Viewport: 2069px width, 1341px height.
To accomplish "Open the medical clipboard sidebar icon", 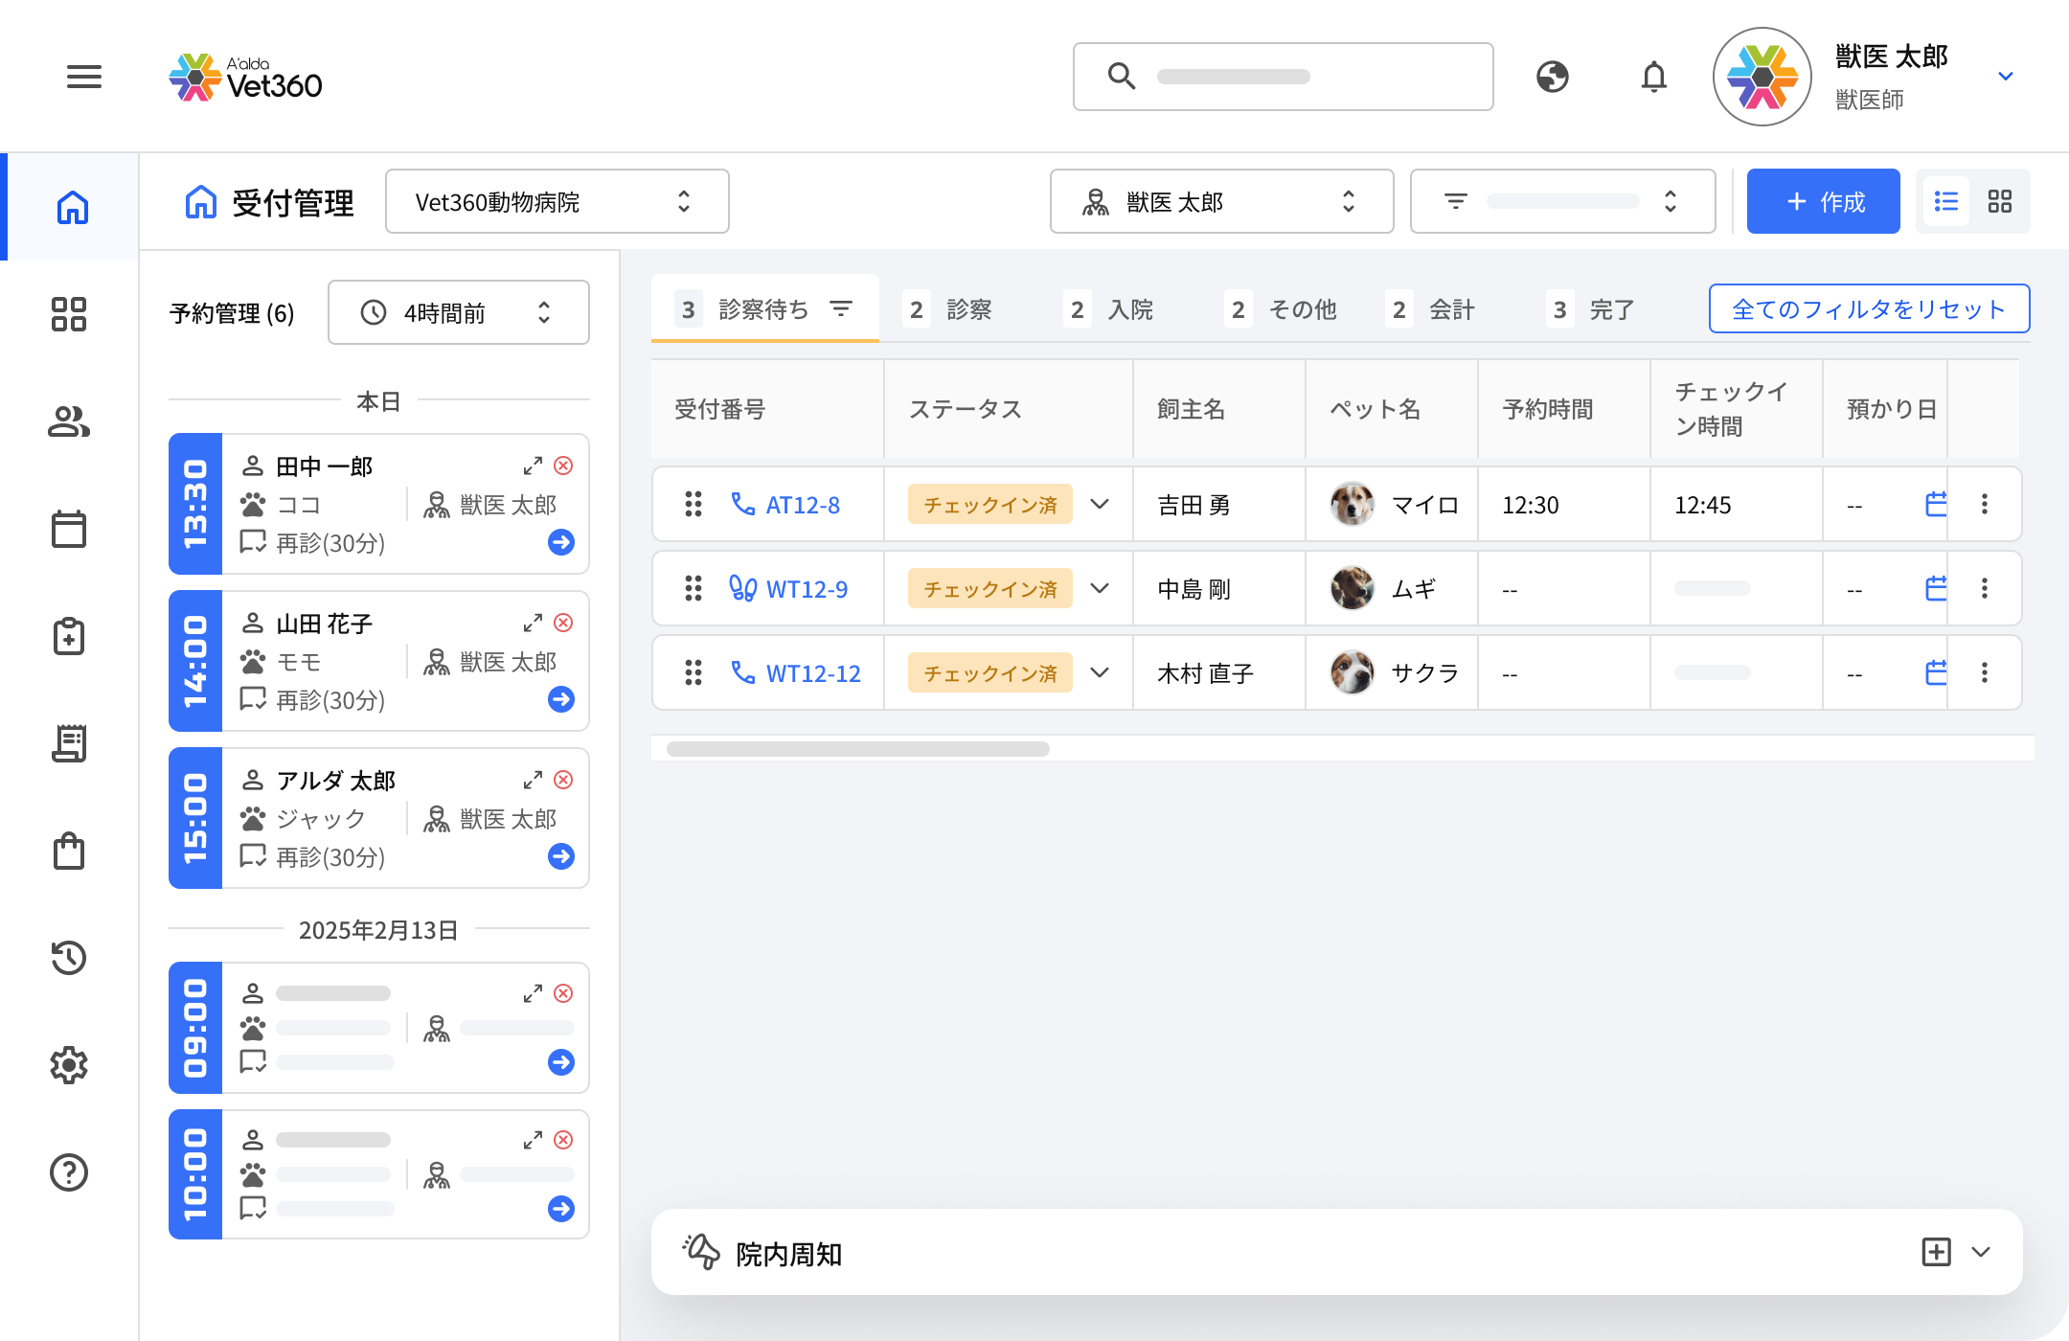I will tap(69, 636).
